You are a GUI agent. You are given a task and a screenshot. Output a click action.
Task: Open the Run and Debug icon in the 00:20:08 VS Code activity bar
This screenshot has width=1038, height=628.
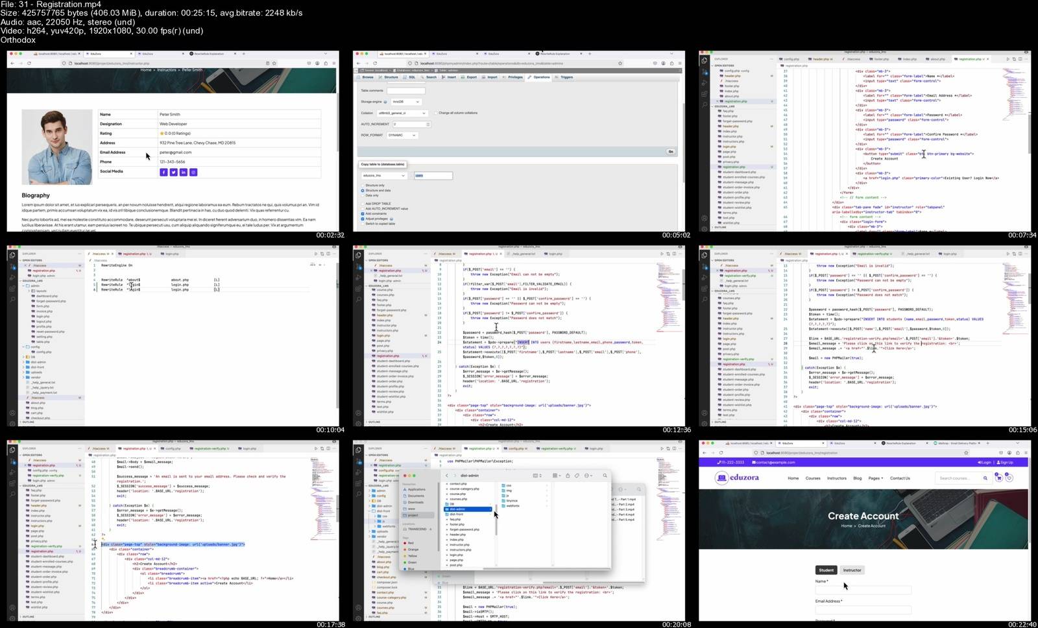coord(358,473)
